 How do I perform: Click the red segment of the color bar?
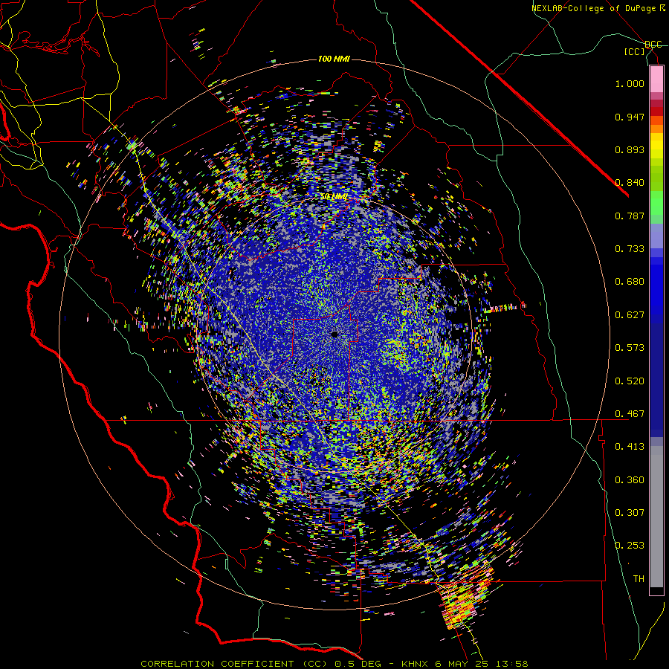(656, 111)
